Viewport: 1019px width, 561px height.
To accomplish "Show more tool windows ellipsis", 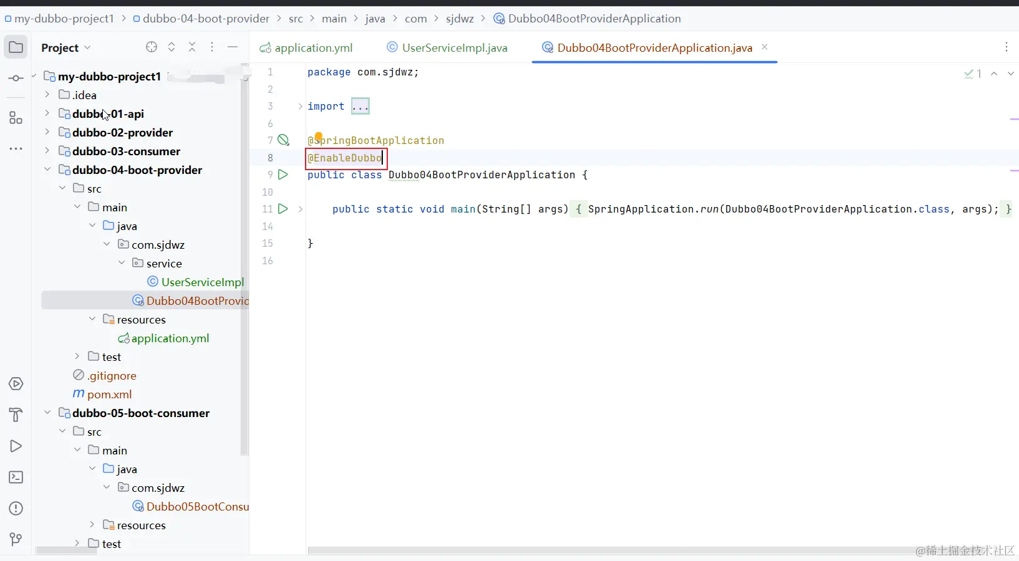I will pyautogui.click(x=16, y=149).
